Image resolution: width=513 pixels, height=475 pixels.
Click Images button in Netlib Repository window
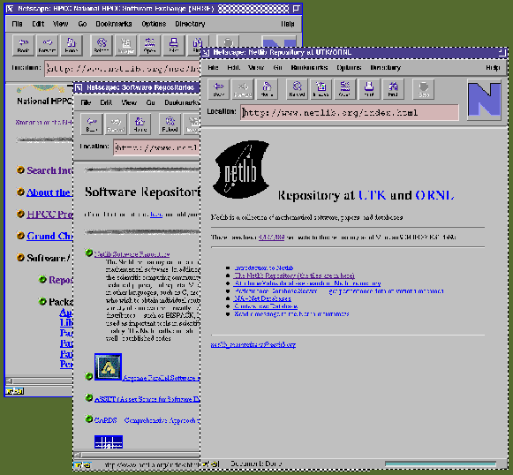(321, 89)
